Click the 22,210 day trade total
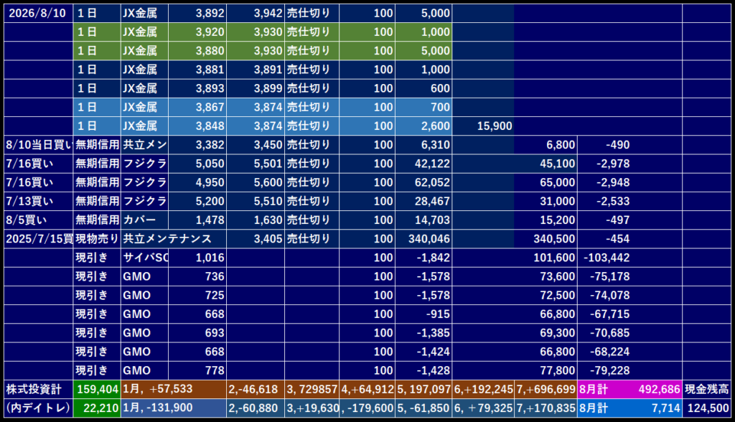This screenshot has width=735, height=422. pos(97,408)
